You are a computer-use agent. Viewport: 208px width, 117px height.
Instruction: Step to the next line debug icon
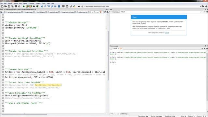[45, 6]
